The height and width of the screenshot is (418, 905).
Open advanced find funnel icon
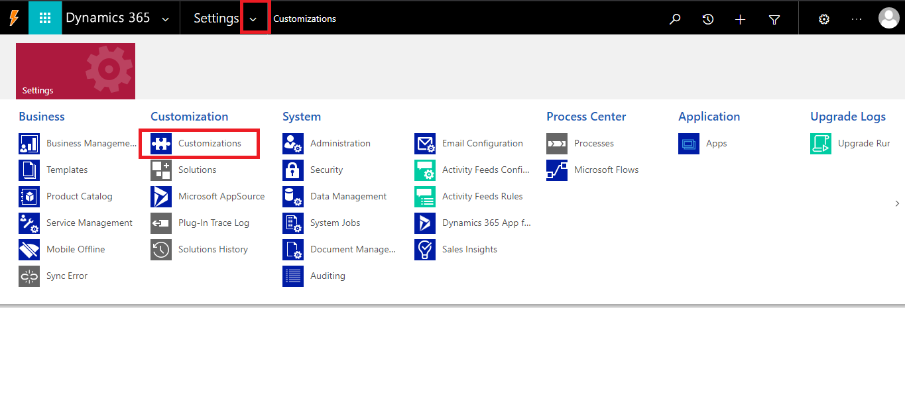pyautogui.click(x=774, y=20)
